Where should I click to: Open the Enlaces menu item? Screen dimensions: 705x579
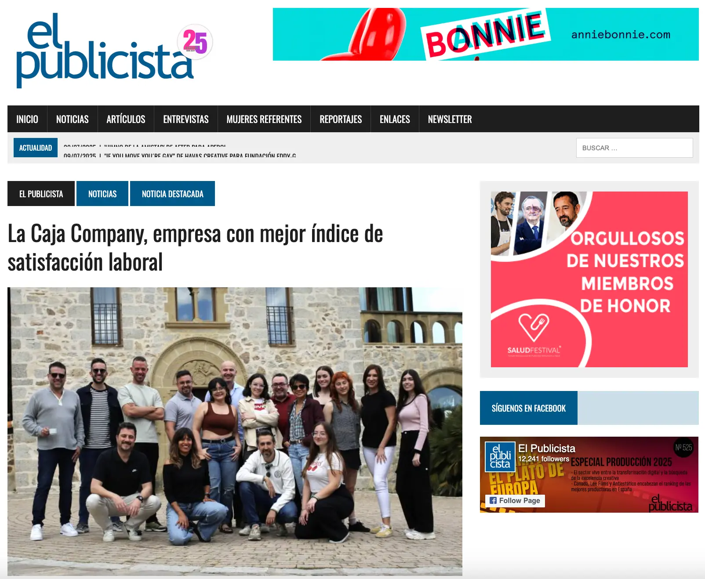click(395, 119)
